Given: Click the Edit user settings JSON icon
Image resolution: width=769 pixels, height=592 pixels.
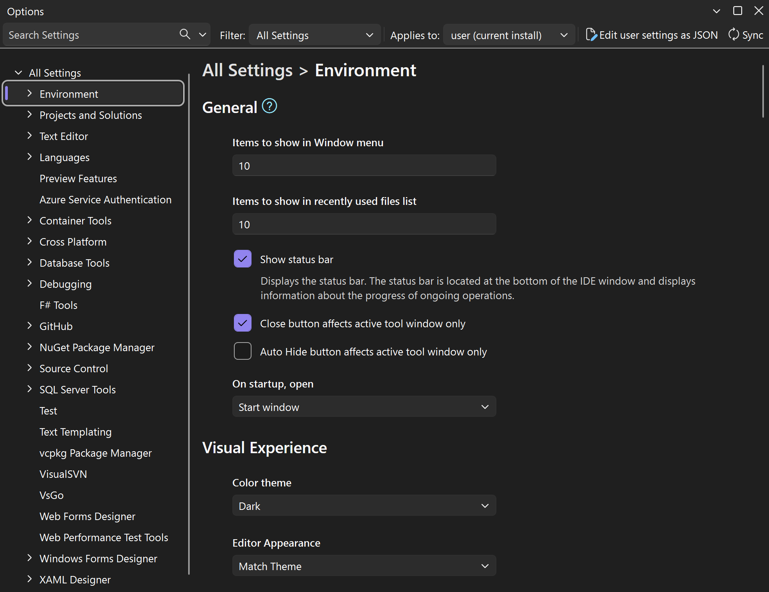Looking at the screenshot, I should (591, 35).
